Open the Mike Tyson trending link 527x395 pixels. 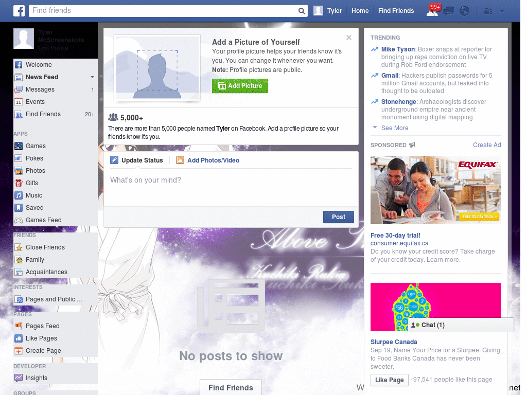[398, 49]
